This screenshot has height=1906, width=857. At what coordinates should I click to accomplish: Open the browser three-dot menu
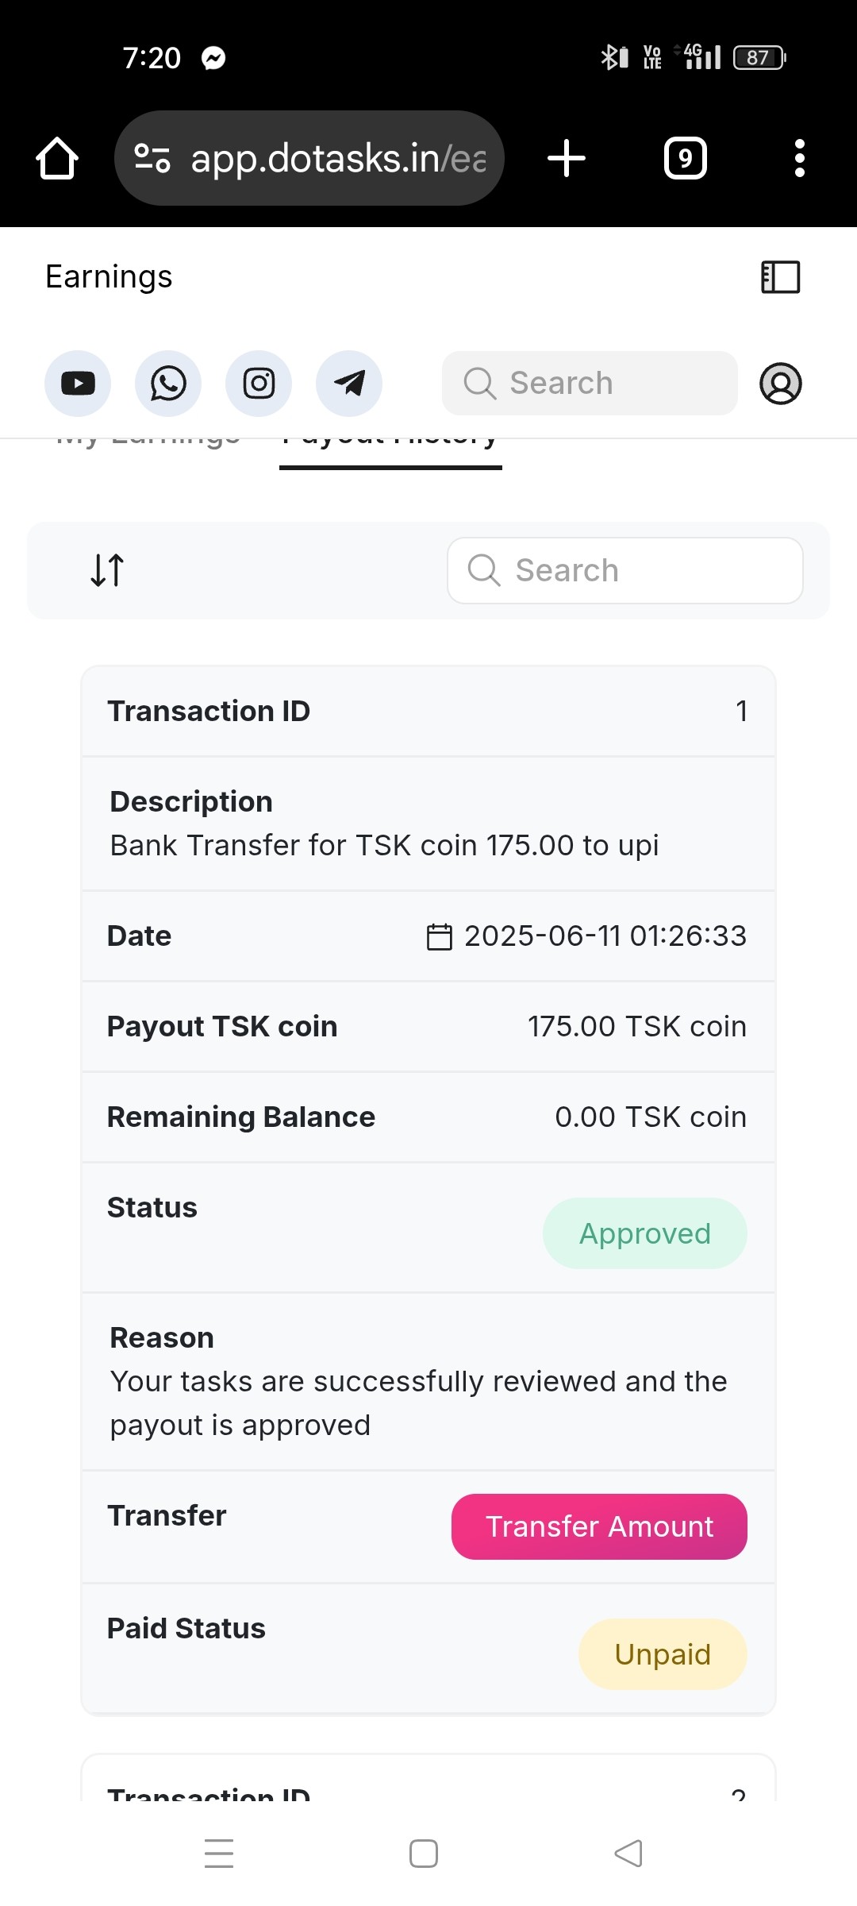800,158
